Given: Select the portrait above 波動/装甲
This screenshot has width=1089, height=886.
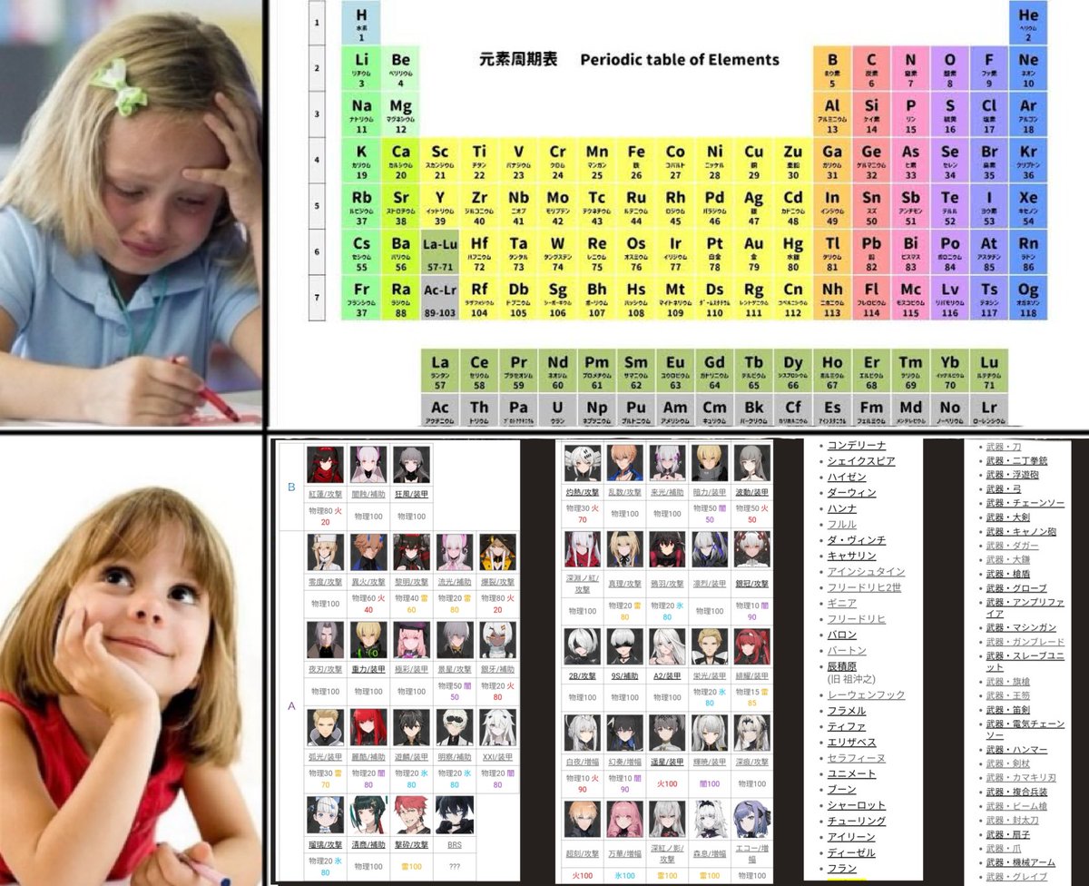Looking at the screenshot, I should (752, 463).
